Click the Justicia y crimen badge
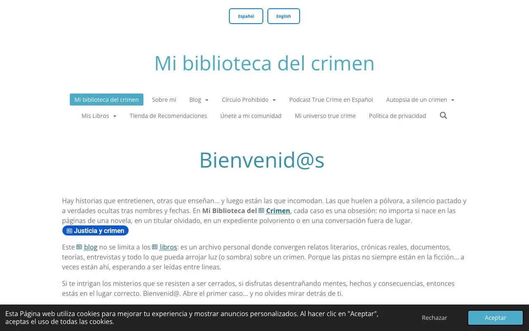Image resolution: width=529 pixels, height=331 pixels. tap(95, 231)
